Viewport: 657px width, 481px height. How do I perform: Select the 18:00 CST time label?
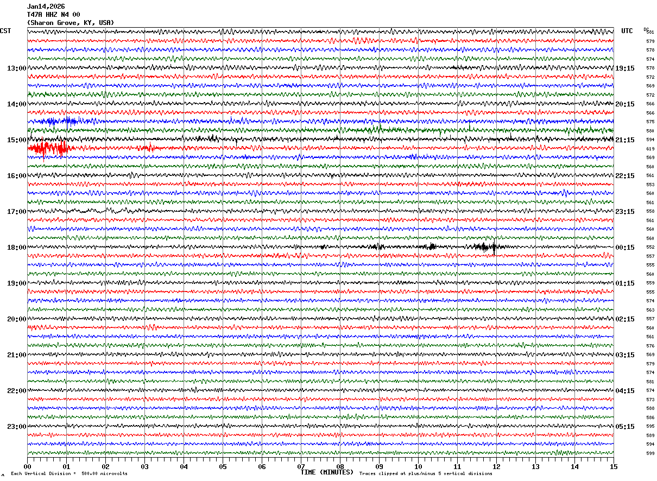point(17,248)
